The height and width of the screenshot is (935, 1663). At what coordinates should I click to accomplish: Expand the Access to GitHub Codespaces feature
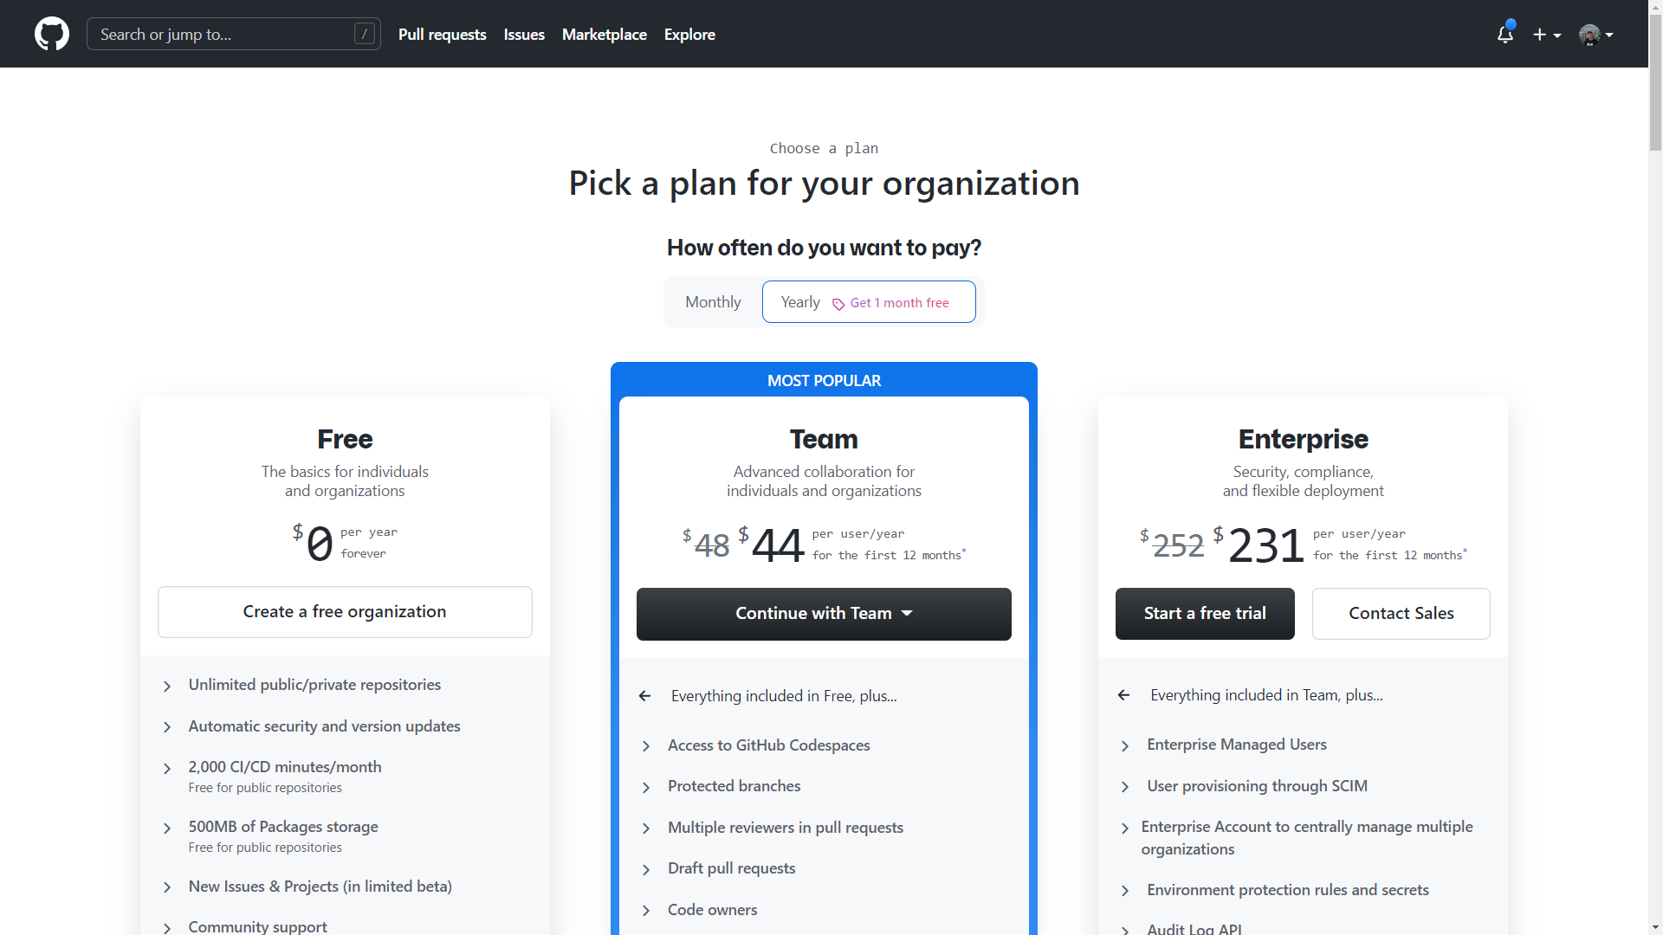click(x=645, y=745)
